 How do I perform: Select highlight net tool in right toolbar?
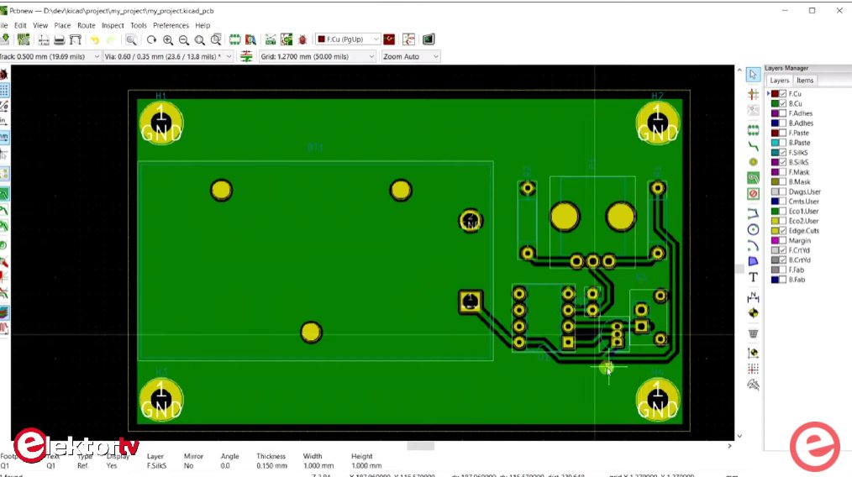pos(753,95)
